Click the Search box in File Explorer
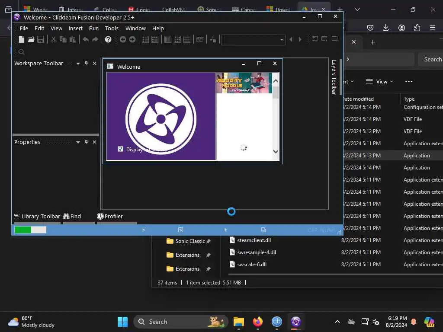The width and height of the screenshot is (443, 332). click(x=431, y=59)
